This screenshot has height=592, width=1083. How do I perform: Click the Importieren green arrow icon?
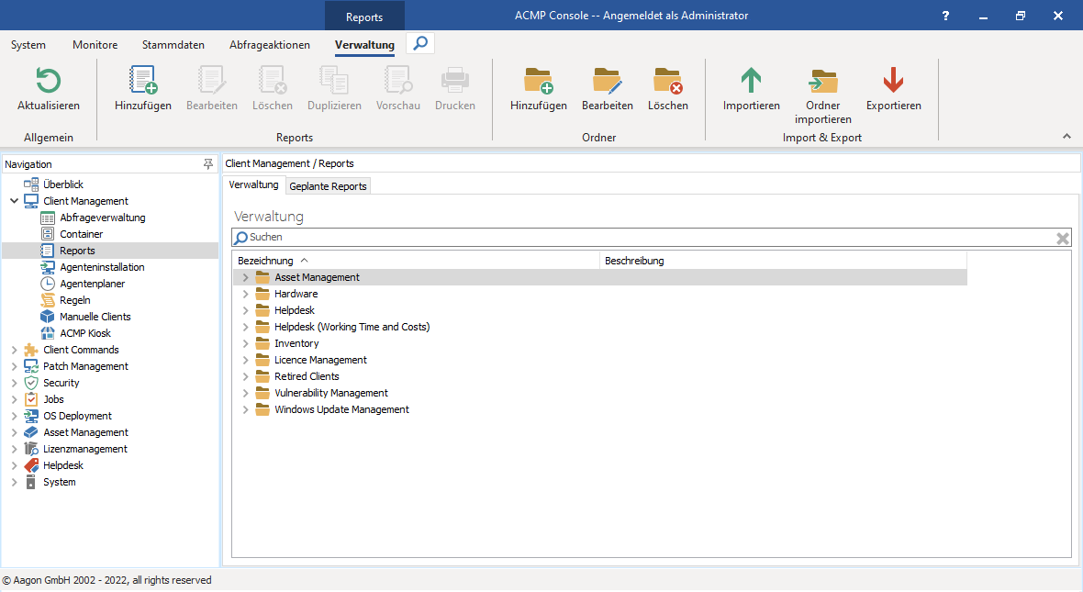point(752,80)
